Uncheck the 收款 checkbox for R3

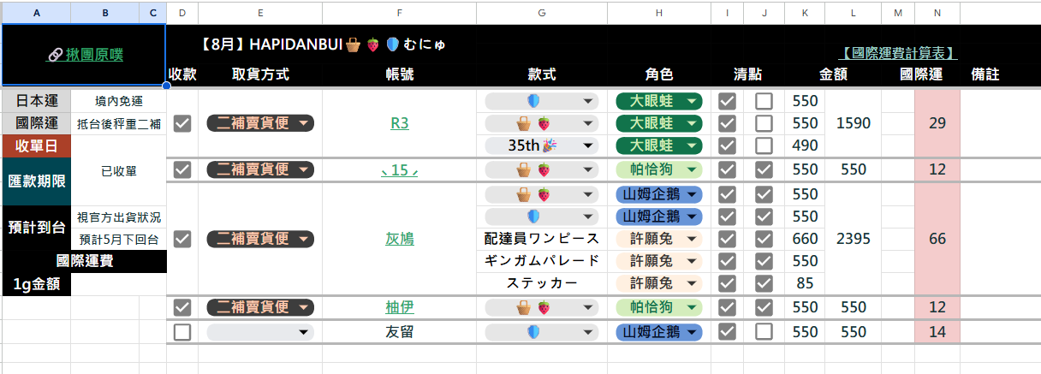[x=182, y=123]
